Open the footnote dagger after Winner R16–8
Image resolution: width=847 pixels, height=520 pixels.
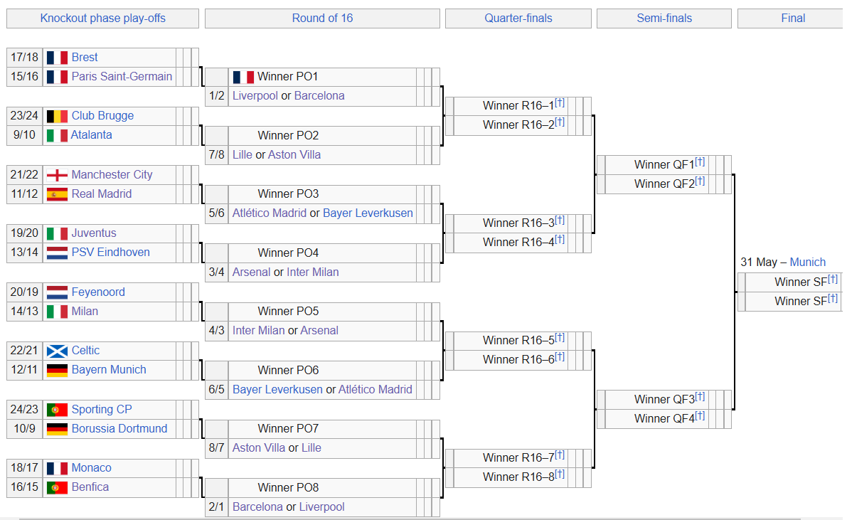(x=560, y=474)
